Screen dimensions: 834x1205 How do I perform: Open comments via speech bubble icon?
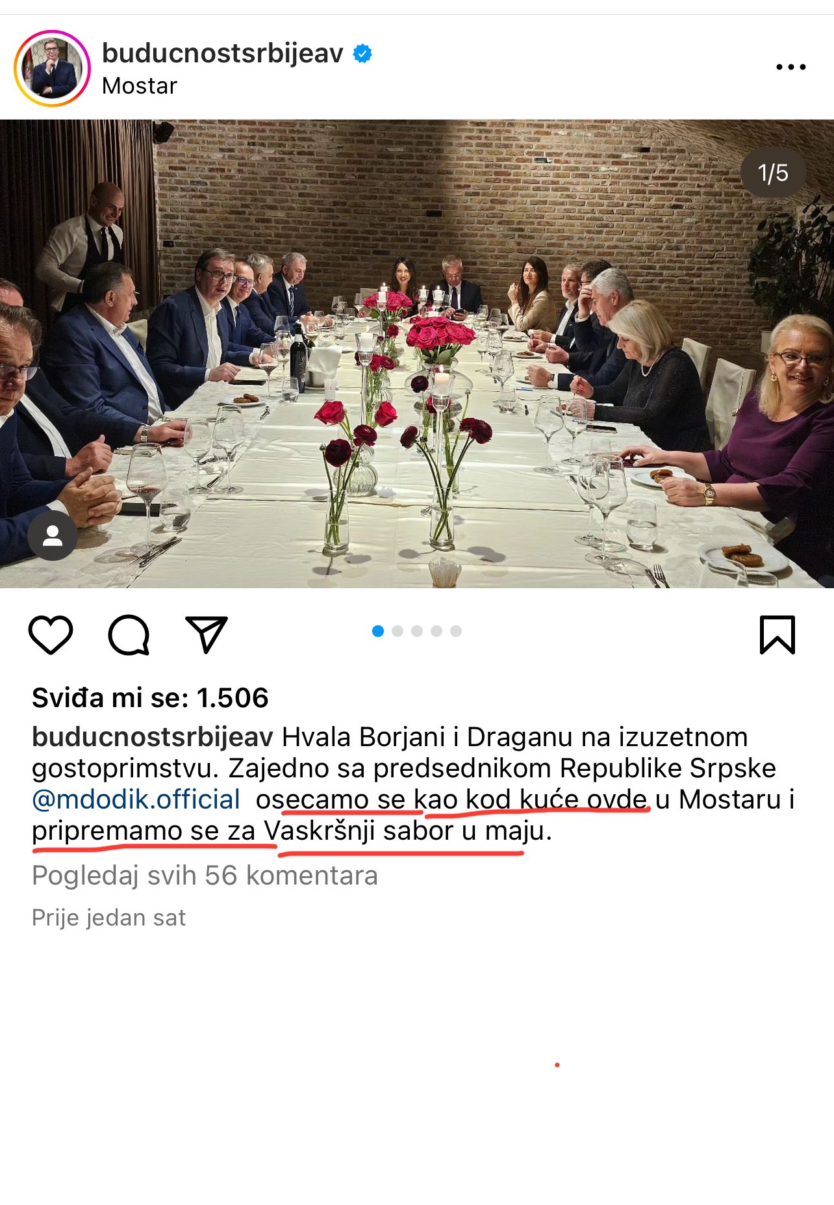click(x=129, y=634)
